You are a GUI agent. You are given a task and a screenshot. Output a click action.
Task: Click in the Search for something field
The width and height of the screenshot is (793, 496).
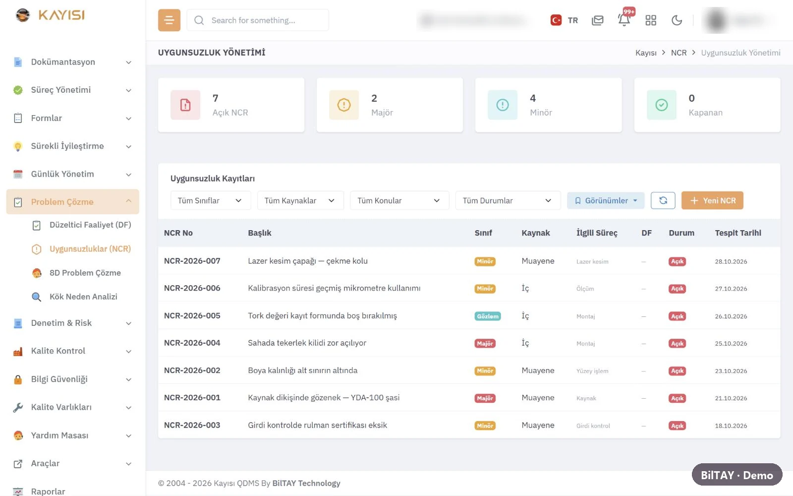click(258, 20)
